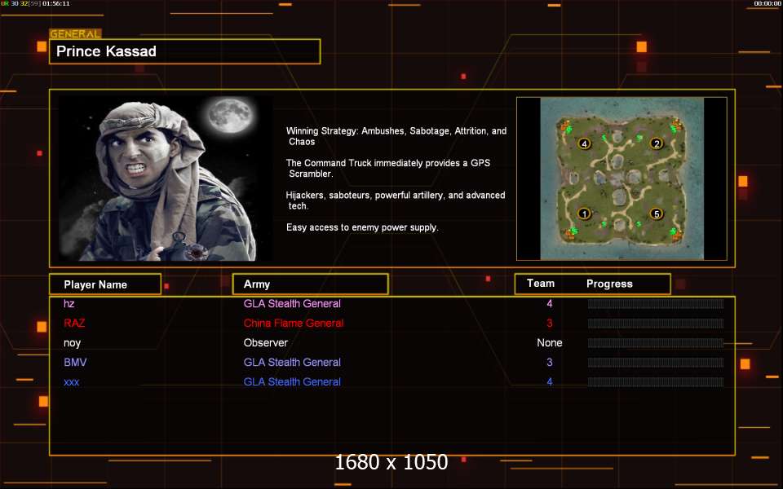783x489 pixels.
Task: Click GLA Stealth General in hz row
Action: (x=292, y=303)
